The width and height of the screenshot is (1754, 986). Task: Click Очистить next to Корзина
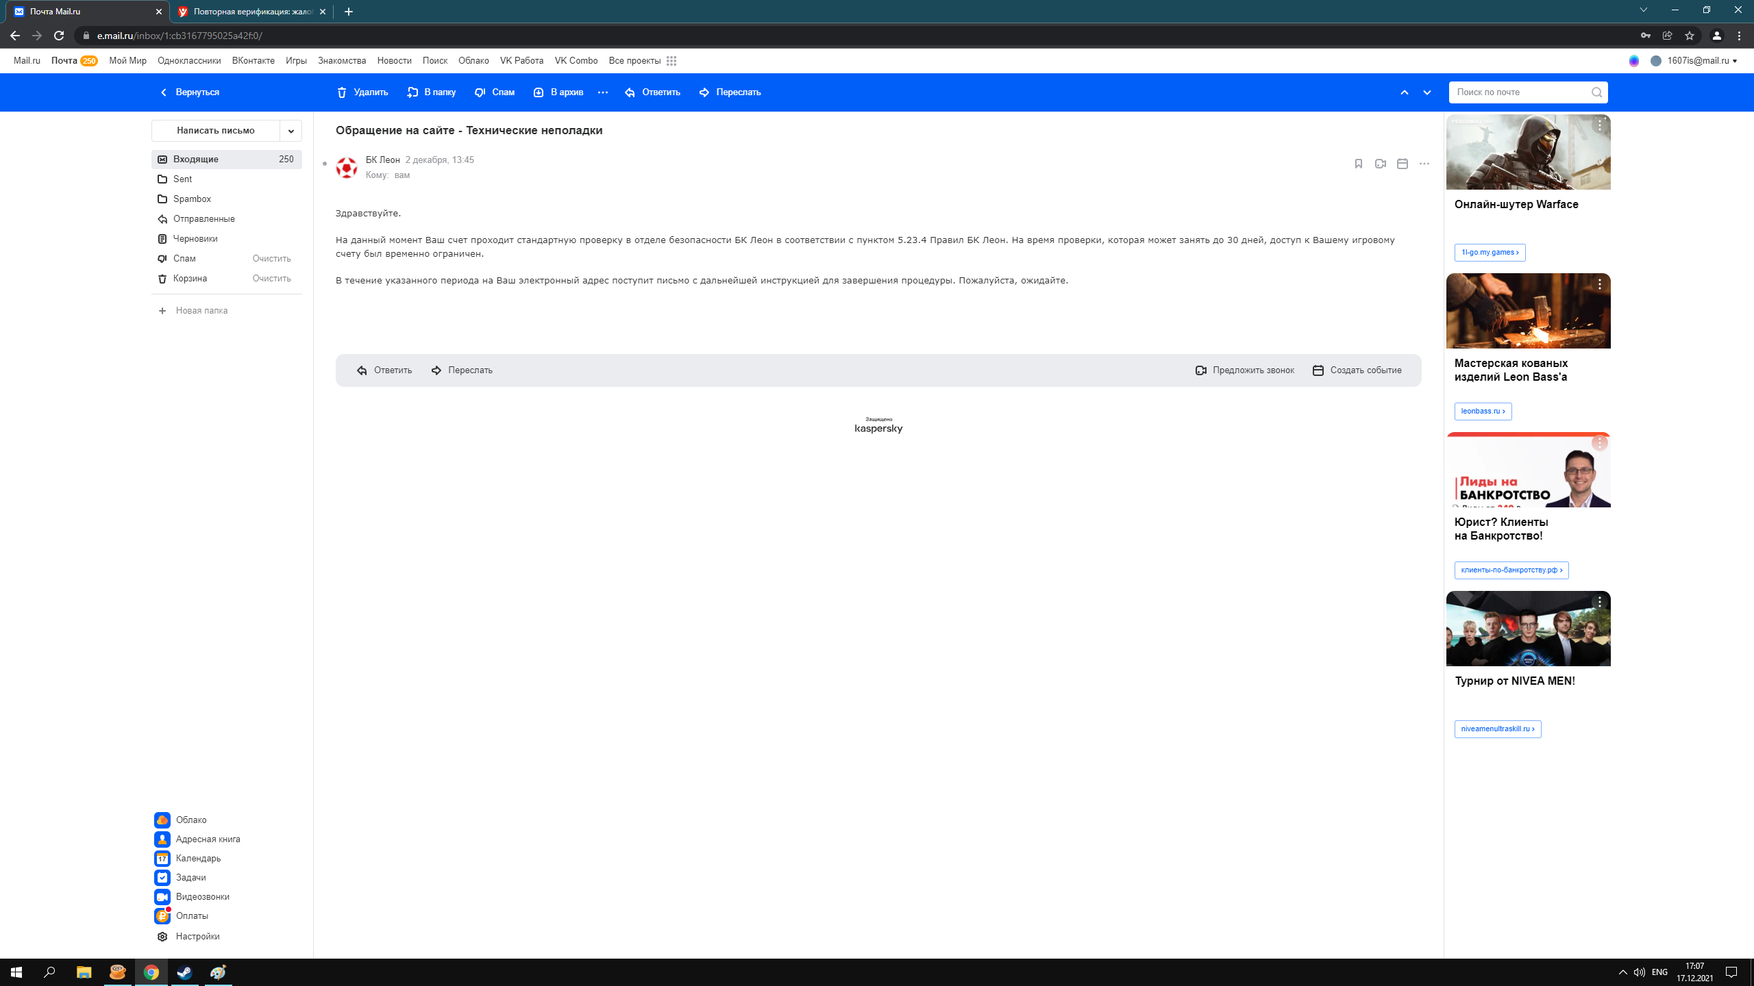[x=271, y=279]
